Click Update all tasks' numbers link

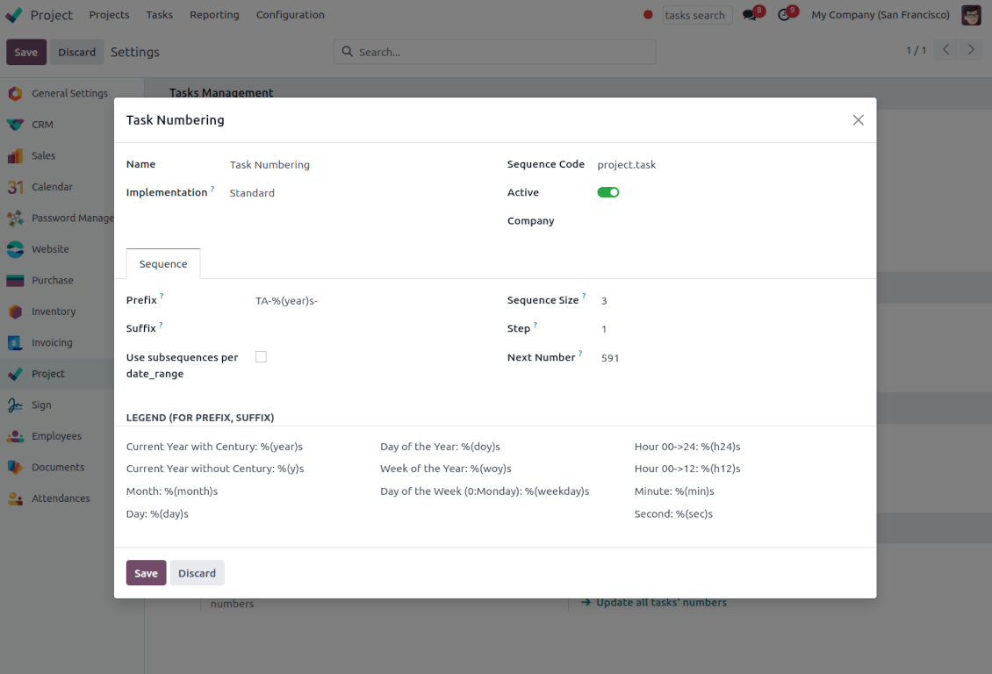coord(653,603)
